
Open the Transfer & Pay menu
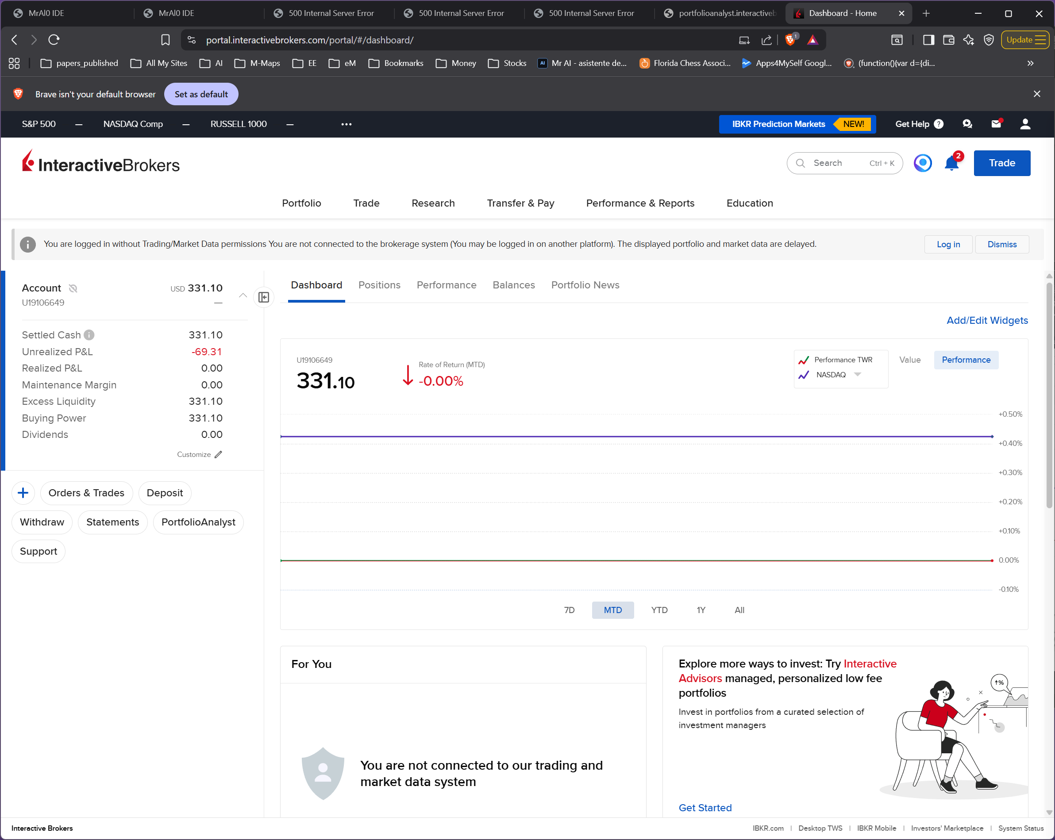tap(521, 203)
